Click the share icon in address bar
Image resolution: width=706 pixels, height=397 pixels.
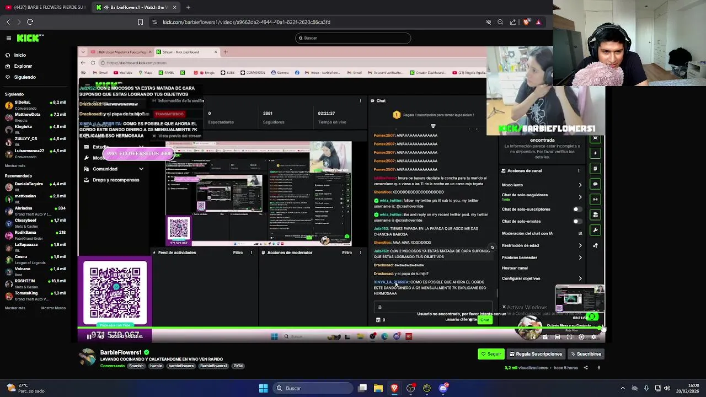513,22
